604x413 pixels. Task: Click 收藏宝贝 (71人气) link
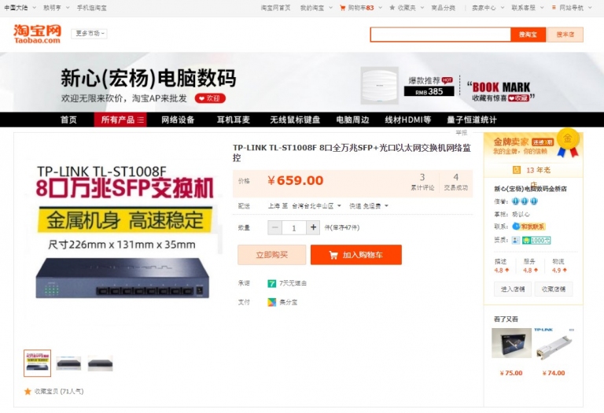pos(58,392)
